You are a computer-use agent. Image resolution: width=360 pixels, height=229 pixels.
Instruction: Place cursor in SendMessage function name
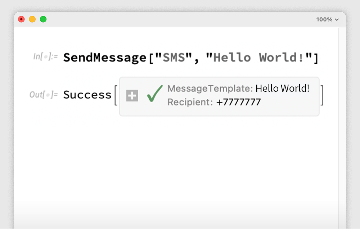105,58
